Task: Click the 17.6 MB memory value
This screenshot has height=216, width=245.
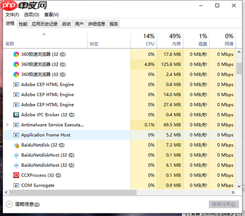Action: (172, 54)
